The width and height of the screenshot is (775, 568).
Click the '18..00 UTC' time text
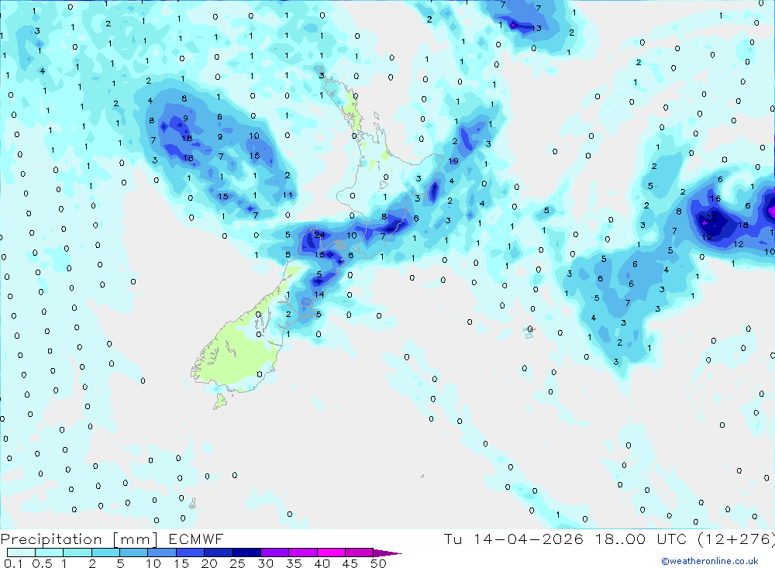(641, 539)
